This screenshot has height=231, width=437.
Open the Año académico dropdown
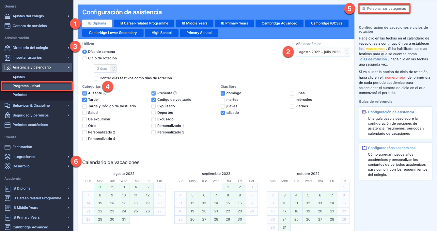tap(323, 52)
